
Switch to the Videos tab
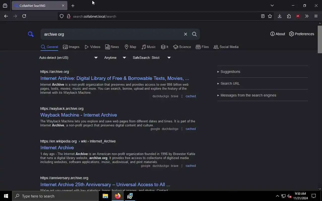[92, 47]
